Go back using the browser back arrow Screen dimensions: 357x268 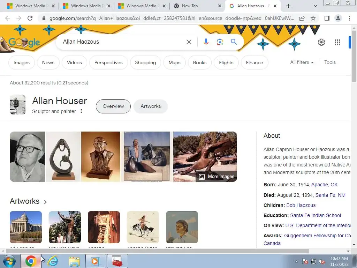click(x=8, y=18)
